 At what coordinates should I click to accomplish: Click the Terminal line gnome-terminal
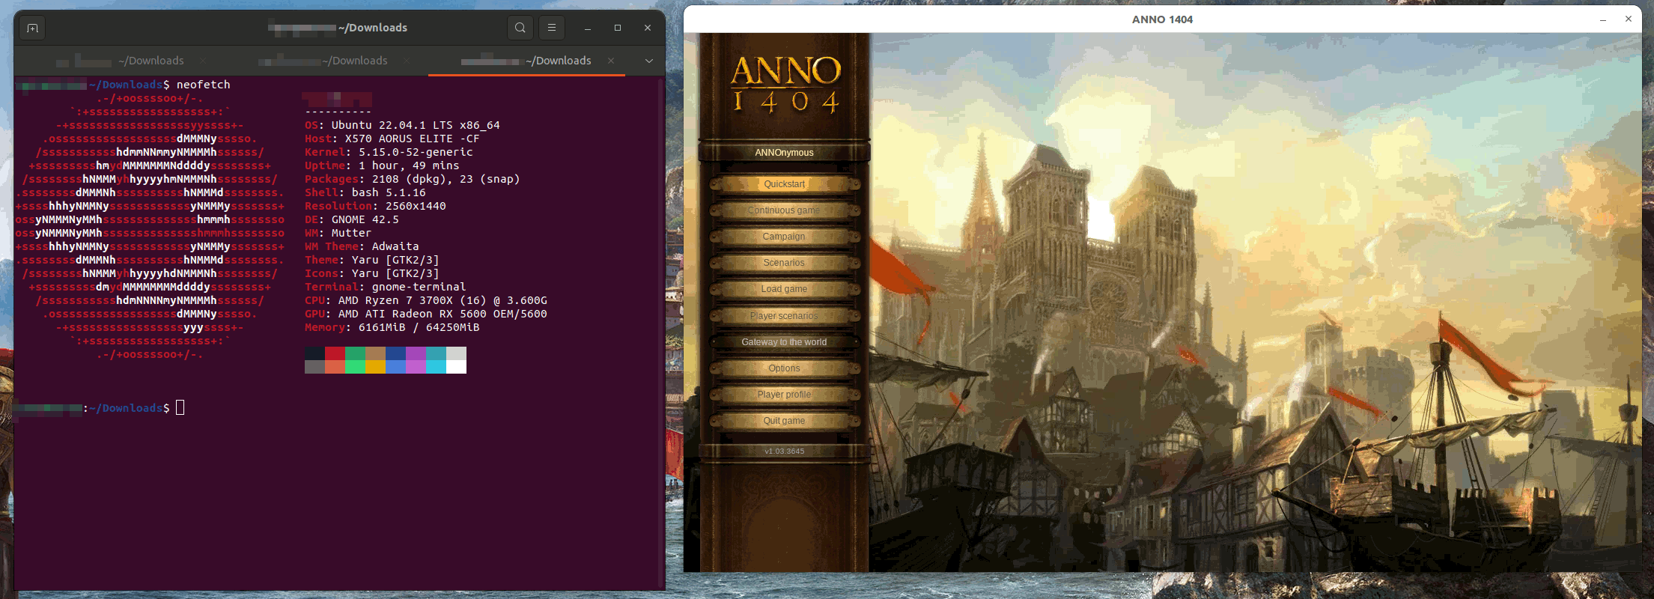386,287
